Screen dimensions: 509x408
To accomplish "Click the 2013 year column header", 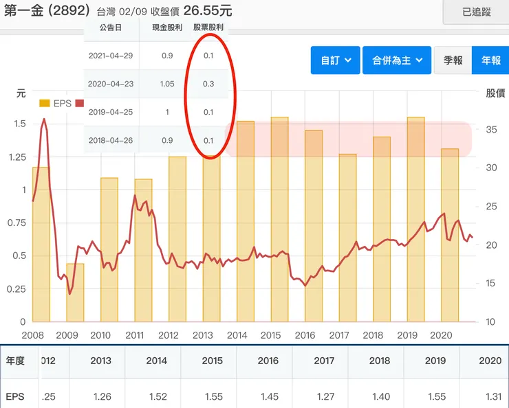I will (x=100, y=361).
